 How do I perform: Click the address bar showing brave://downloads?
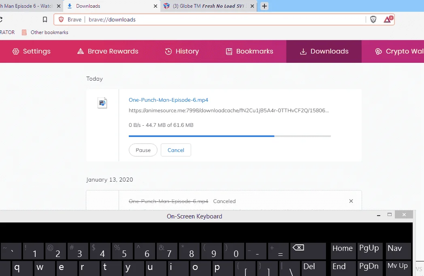tap(224, 19)
